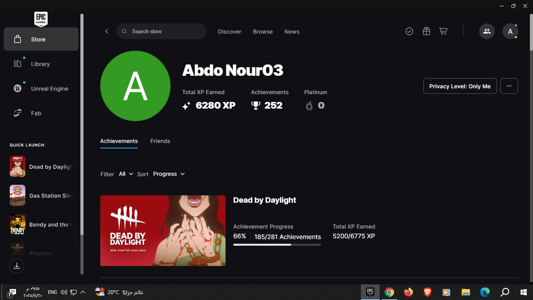Screen dimensions: 533x300
Task: Click the wishlist checkmark icon
Action: pos(409,31)
